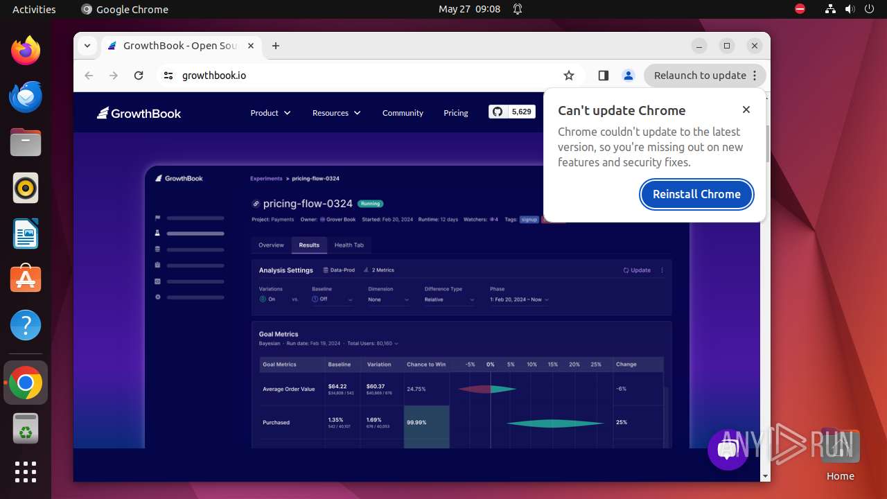Open the Trash in the dock
The image size is (887, 499).
(26, 428)
